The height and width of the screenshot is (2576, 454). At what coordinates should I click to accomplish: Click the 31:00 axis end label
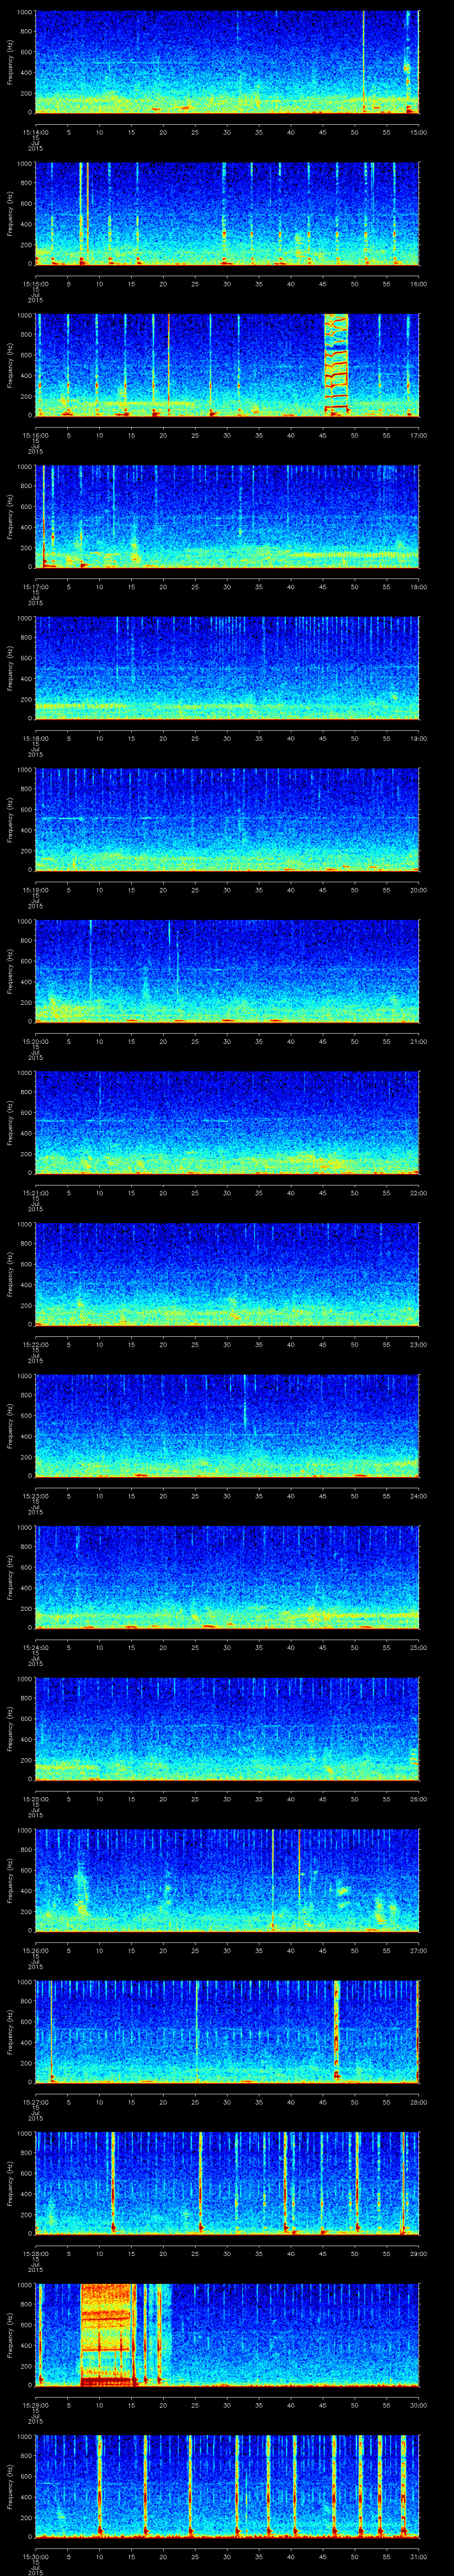pos(418,2556)
